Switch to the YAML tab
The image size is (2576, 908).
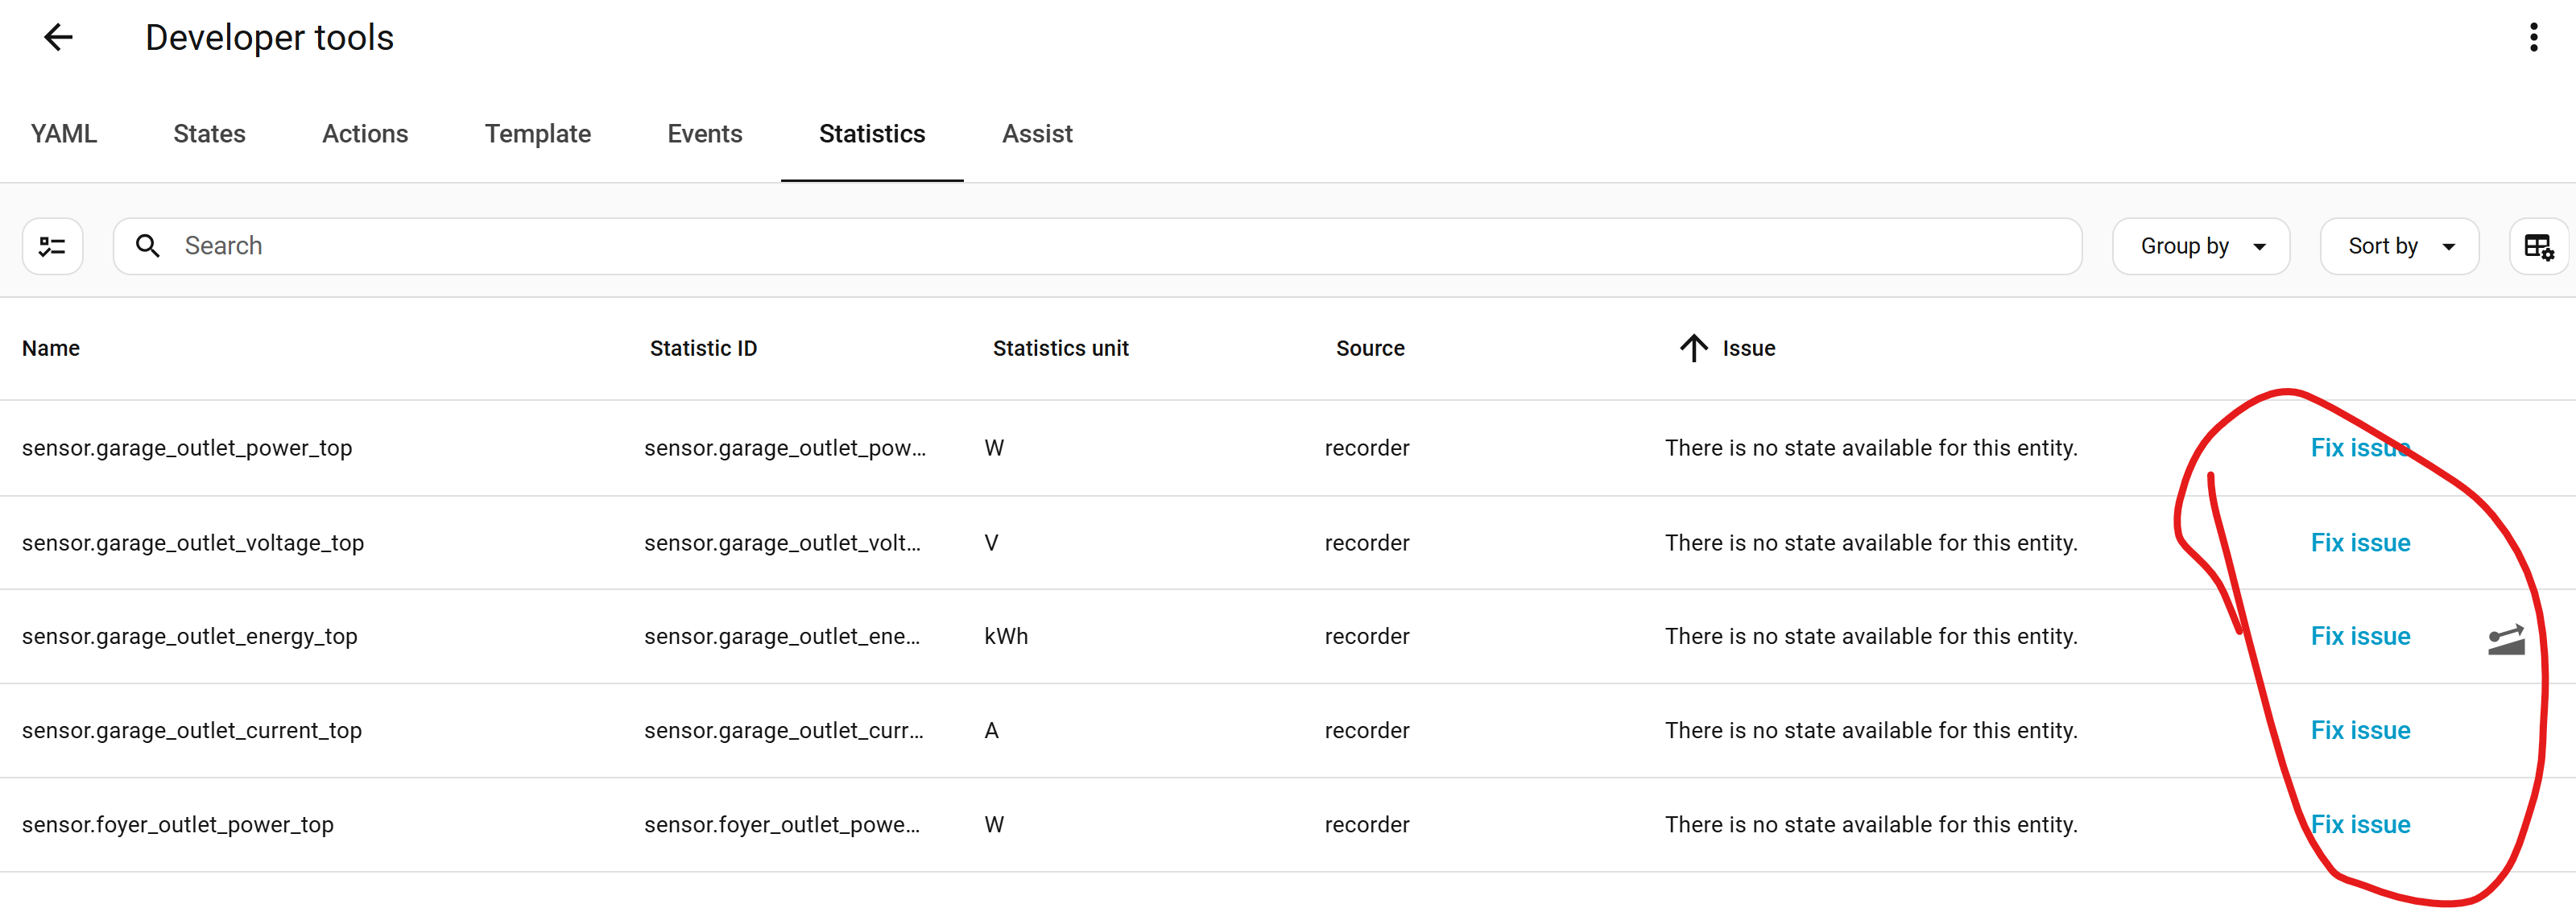click(64, 134)
